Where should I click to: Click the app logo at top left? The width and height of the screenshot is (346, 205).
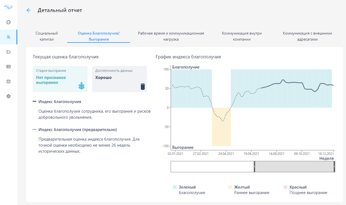point(9,7)
